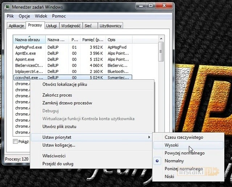
Task: Close the Menedżer zadań Windows window
Action: tap(165, 6)
